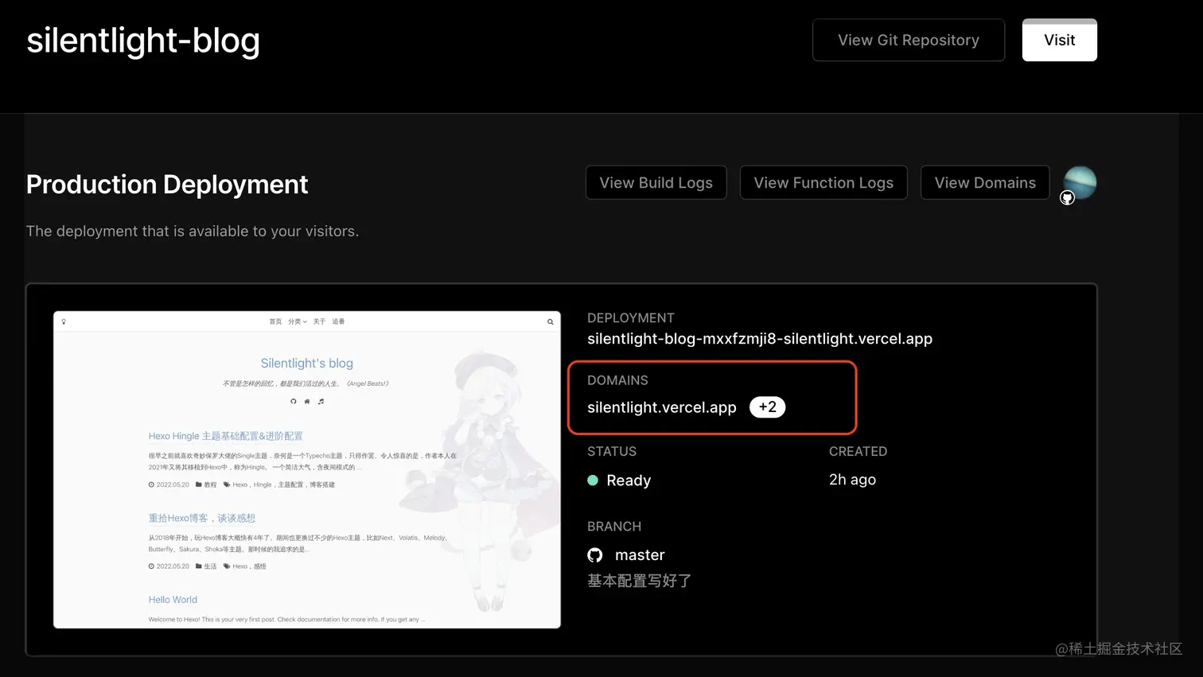Open the commit message 基本配置写好了

coord(640,581)
